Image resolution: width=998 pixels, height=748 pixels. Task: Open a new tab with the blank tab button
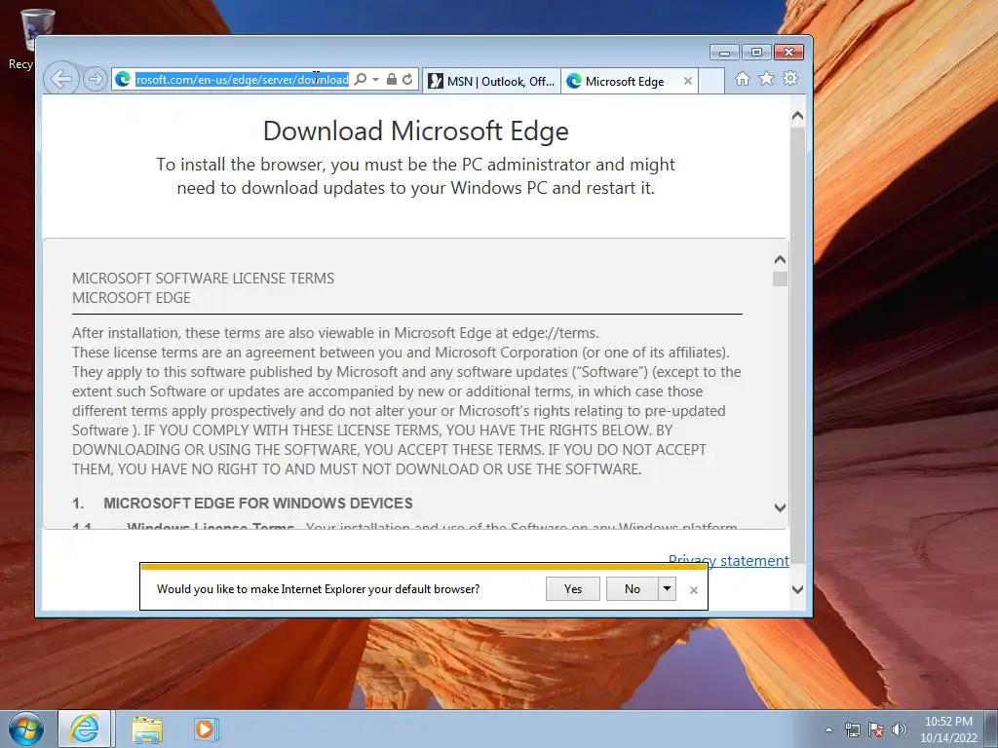[711, 82]
